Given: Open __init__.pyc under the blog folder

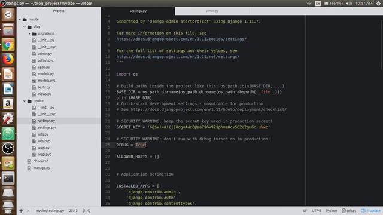Looking at the screenshot, I should coord(47,47).
